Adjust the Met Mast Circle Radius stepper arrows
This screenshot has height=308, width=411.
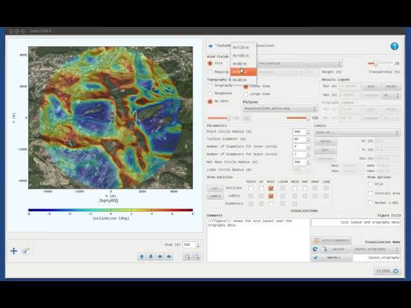click(308, 162)
